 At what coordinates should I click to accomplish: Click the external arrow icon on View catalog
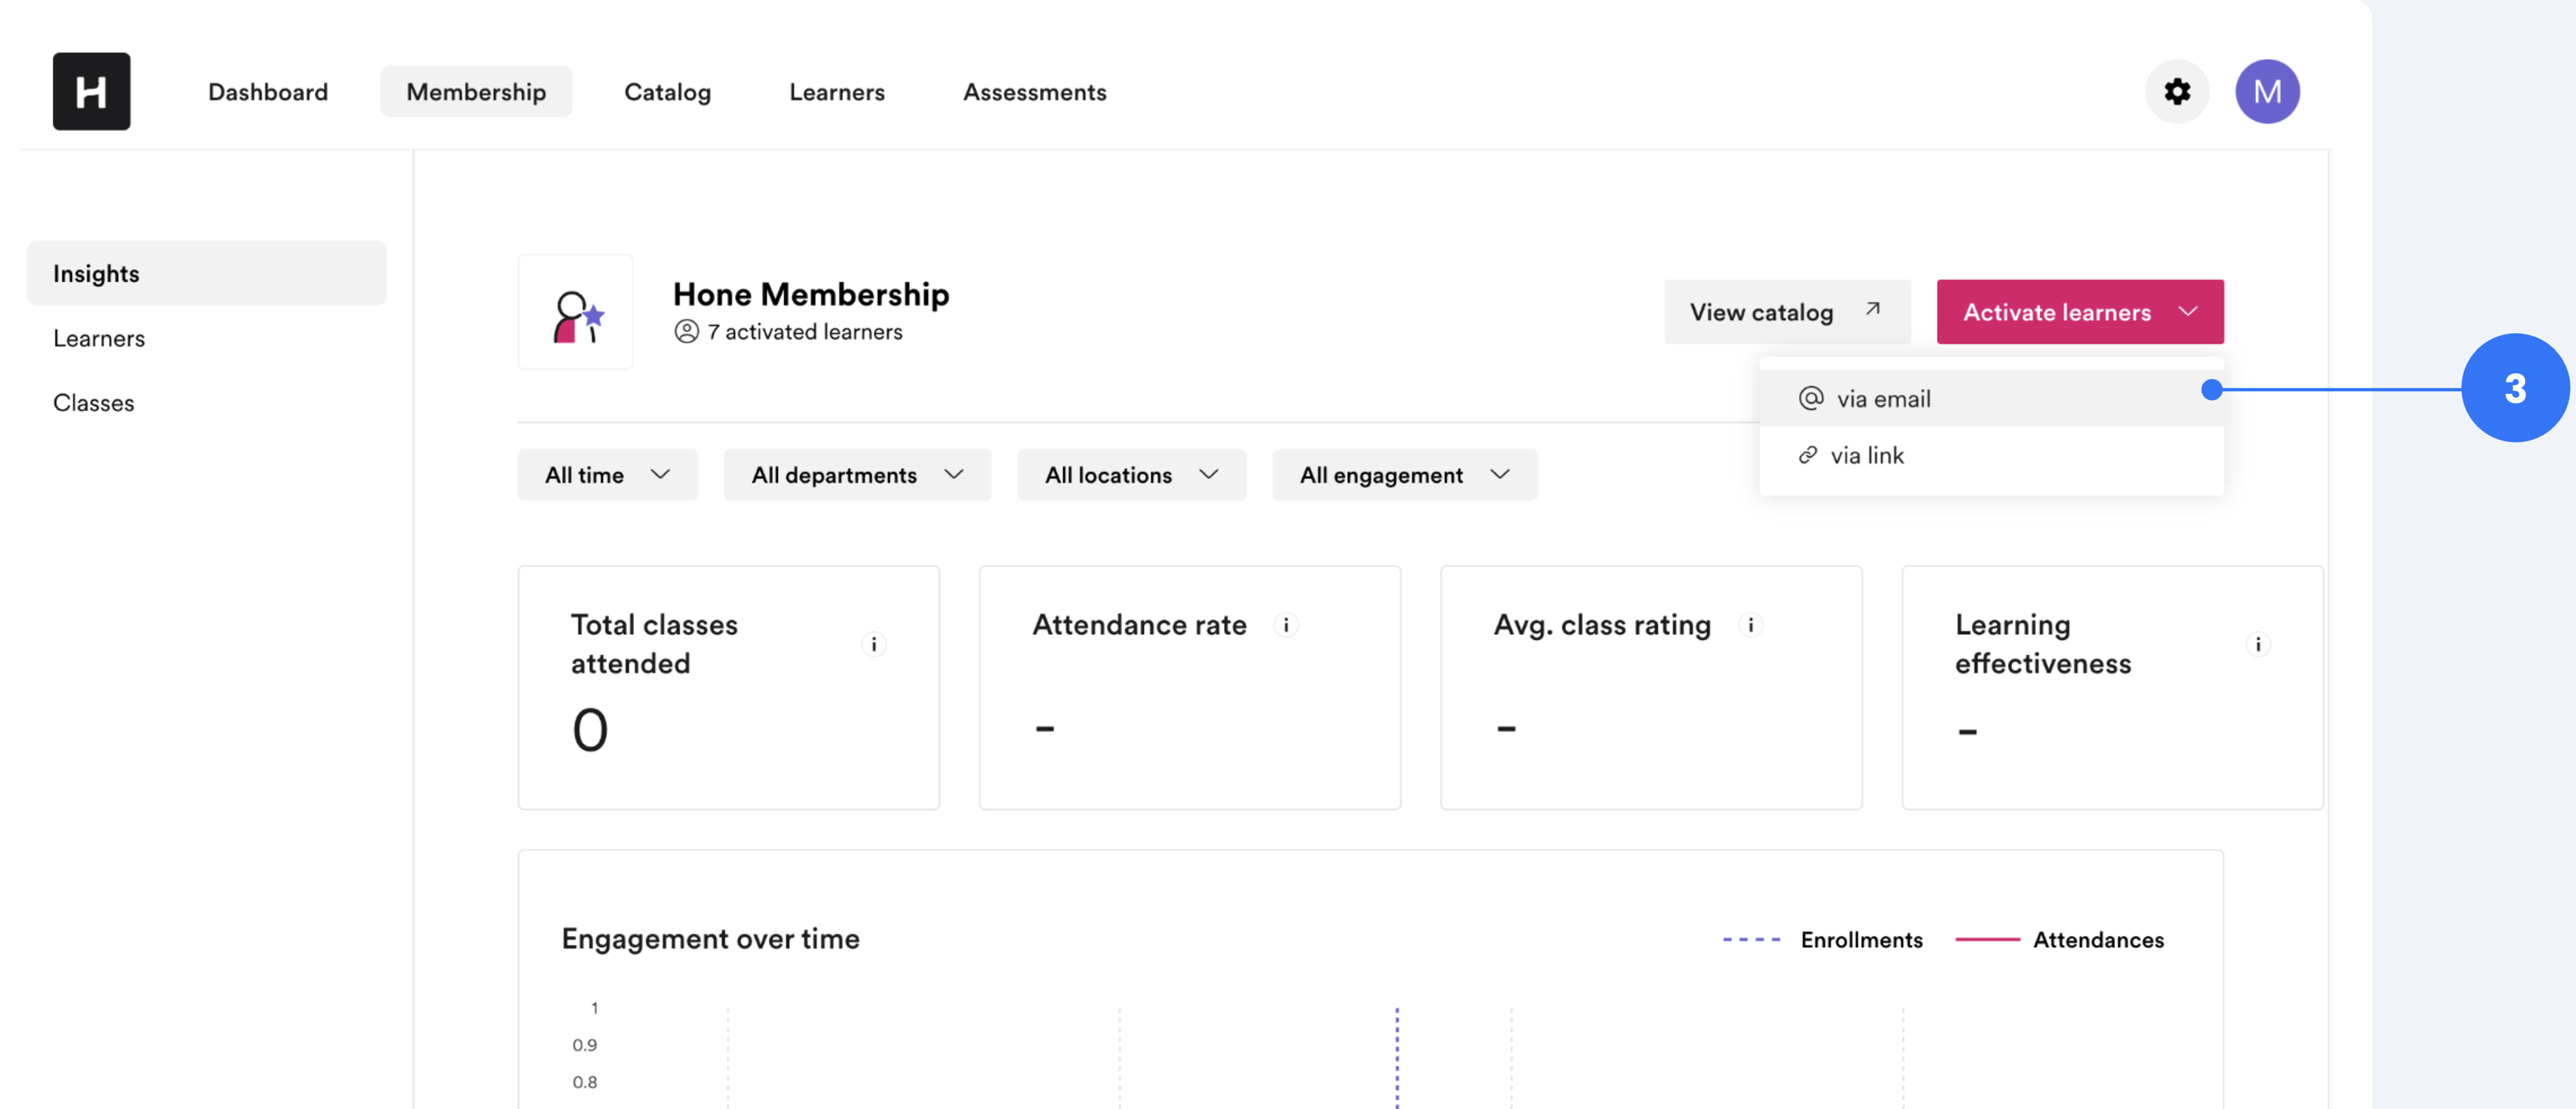pyautogui.click(x=1872, y=309)
